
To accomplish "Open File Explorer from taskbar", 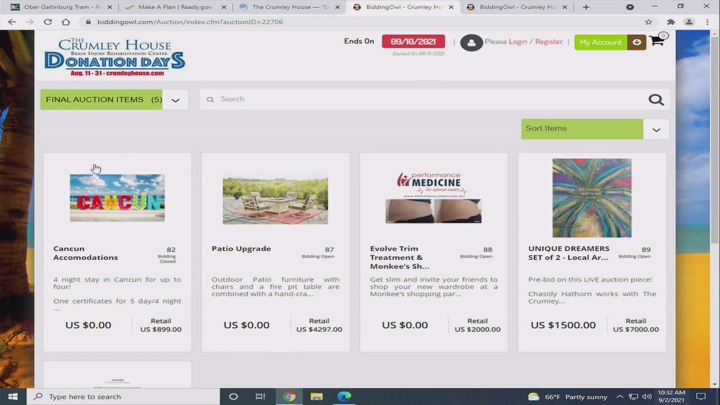I will pyautogui.click(x=316, y=397).
